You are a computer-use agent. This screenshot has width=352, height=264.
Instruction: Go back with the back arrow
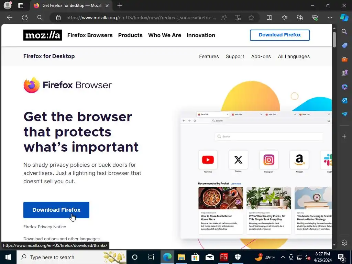(x=10, y=18)
